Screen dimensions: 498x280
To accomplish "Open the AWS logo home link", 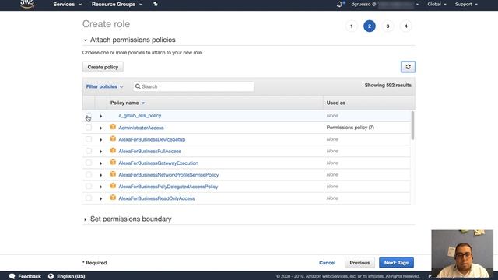I will [x=27, y=4].
